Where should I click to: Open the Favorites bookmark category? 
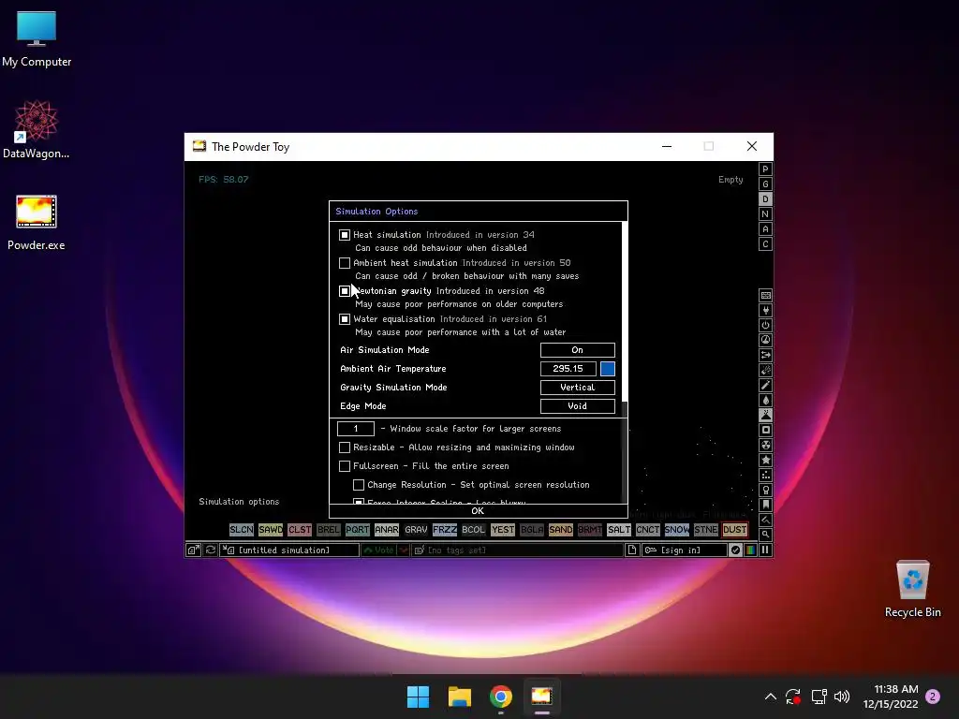[765, 505]
